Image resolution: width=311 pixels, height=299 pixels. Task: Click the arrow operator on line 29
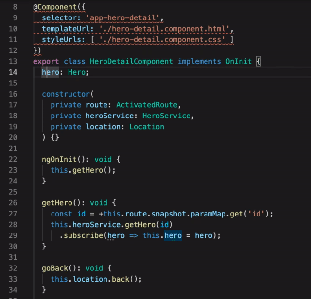(134, 236)
